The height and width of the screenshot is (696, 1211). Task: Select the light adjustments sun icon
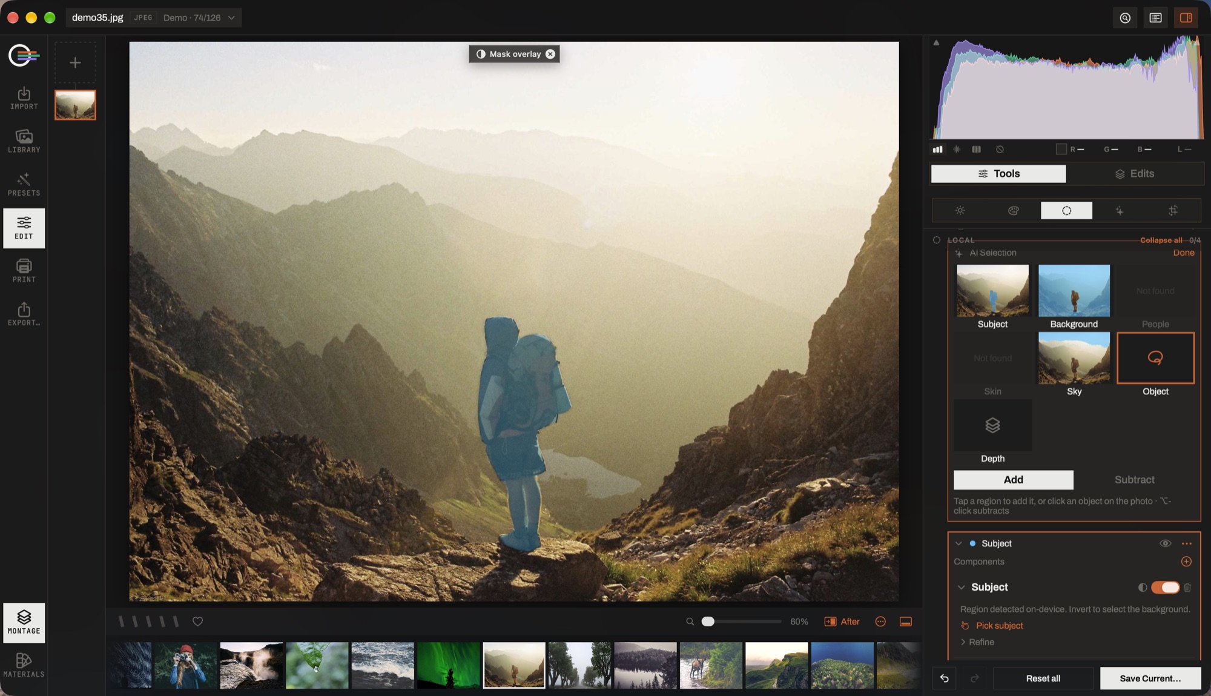960,210
